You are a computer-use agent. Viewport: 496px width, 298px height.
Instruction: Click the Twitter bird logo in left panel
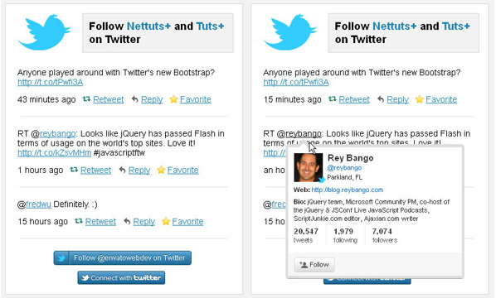point(44,32)
